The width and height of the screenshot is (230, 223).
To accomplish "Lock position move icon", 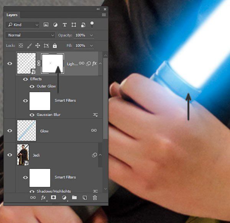I will pos(38,46).
